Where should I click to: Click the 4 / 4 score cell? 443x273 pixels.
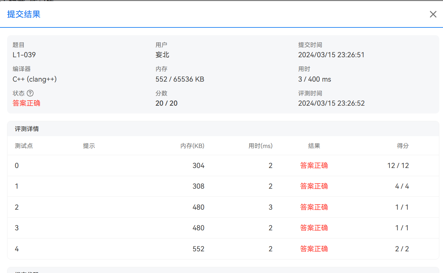pyautogui.click(x=402, y=186)
